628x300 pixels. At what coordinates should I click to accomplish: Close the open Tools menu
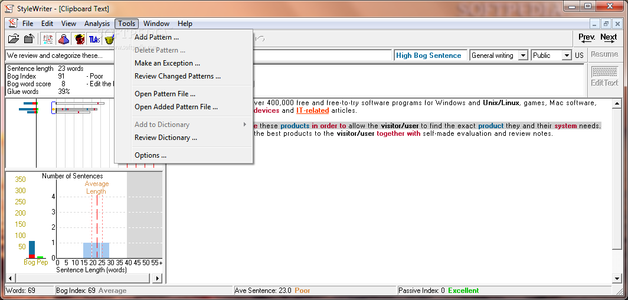coord(126,24)
